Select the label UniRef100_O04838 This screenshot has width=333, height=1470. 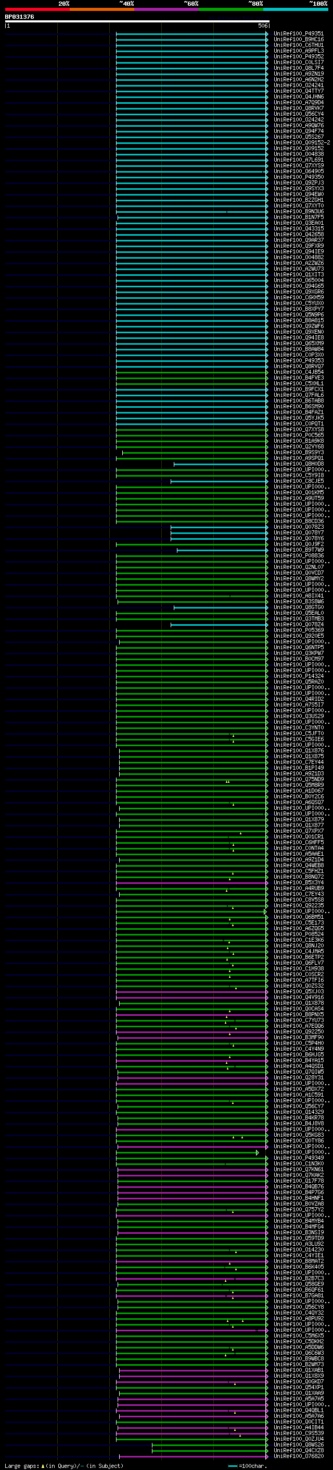pyautogui.click(x=298, y=154)
